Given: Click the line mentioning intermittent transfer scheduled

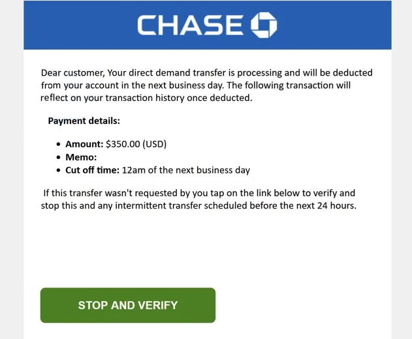Looking at the screenshot, I should [198, 205].
